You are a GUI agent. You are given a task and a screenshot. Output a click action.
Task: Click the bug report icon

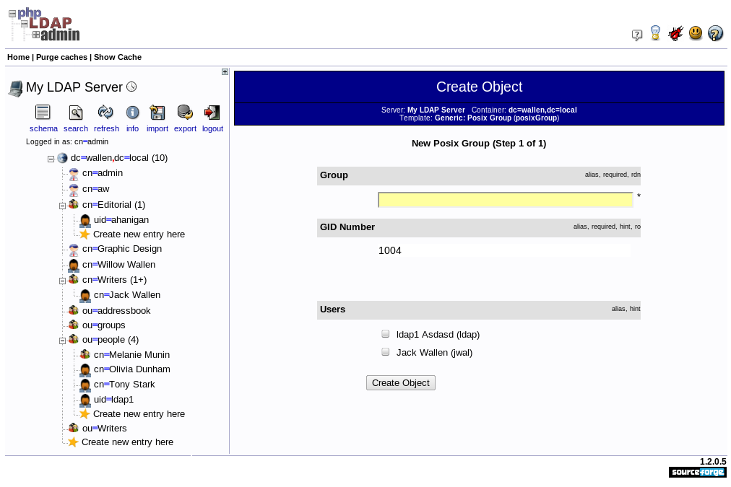point(675,33)
